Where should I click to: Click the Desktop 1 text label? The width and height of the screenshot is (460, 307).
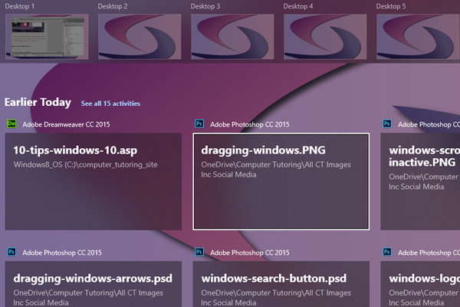pyautogui.click(x=20, y=6)
